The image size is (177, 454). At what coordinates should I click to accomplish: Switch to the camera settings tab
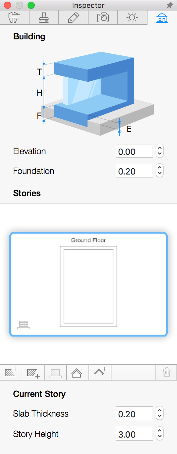[103, 18]
